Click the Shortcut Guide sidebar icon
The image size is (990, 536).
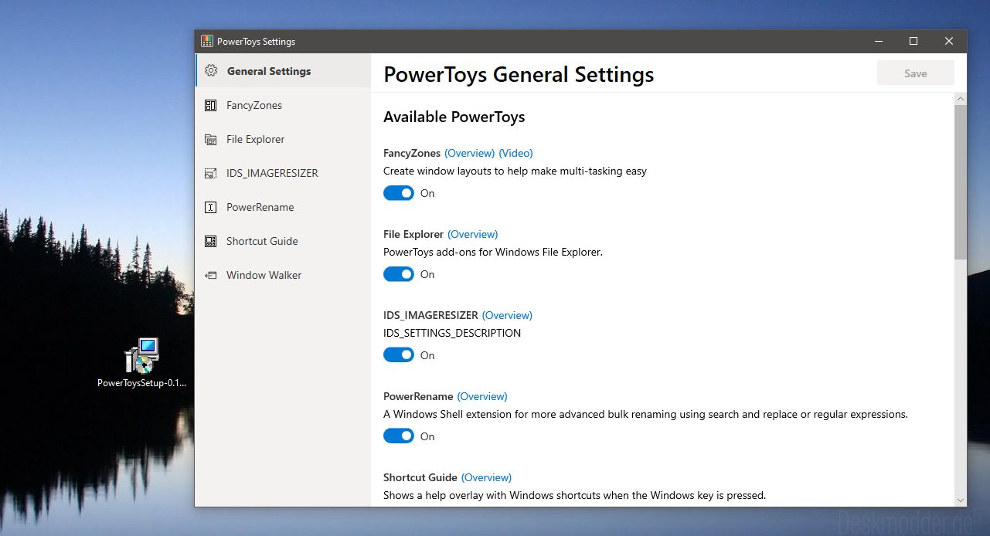tap(210, 241)
